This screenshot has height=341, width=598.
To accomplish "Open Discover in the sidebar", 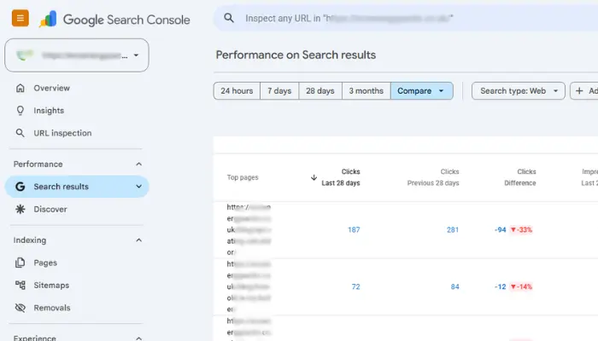I will pyautogui.click(x=50, y=209).
